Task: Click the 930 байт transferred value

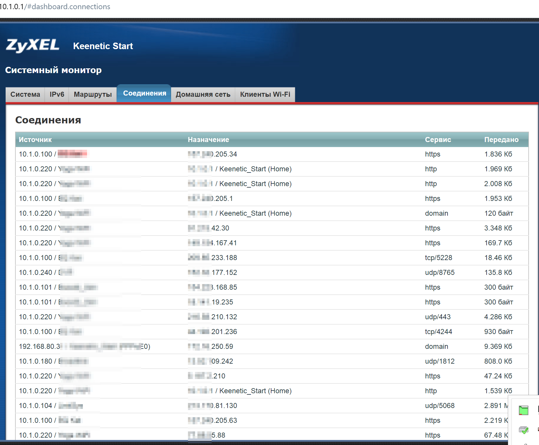Action: [x=499, y=332]
